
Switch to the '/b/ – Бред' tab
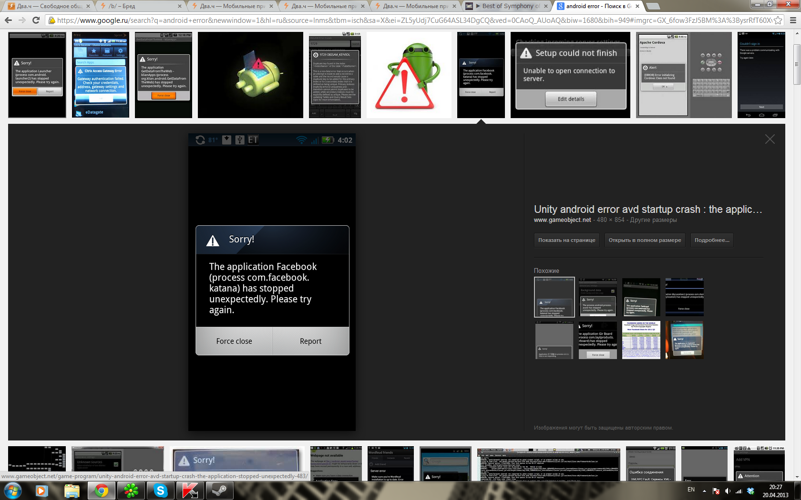point(141,6)
